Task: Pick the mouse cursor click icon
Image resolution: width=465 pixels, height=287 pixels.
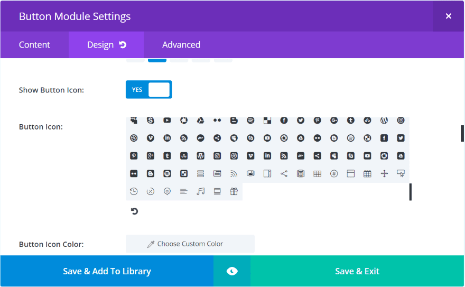Action: point(401,173)
